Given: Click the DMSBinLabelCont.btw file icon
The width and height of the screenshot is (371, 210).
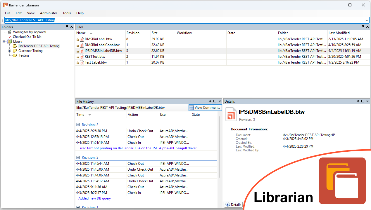Looking at the screenshot, I should coord(82,45).
